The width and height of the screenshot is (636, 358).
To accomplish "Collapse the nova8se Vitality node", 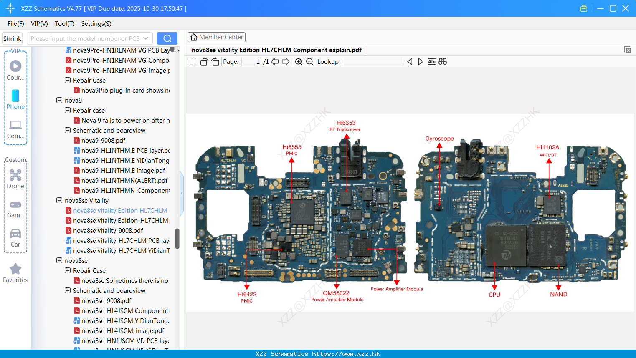I will (x=59, y=200).
